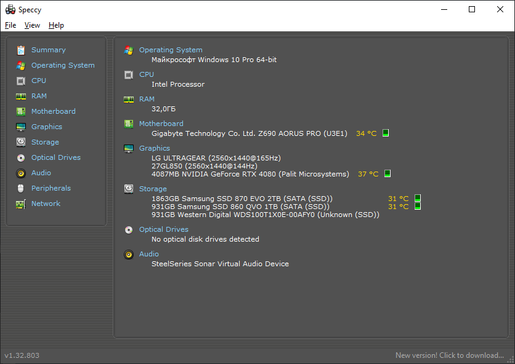
Task: Select the Optical Drives disc icon in sidebar
Action: pyautogui.click(x=21, y=157)
